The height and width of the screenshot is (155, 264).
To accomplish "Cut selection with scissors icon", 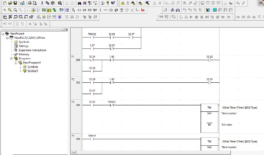I will pos(42,3).
